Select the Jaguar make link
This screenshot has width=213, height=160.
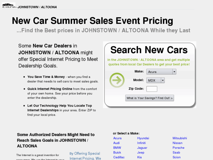coord(142,148)
